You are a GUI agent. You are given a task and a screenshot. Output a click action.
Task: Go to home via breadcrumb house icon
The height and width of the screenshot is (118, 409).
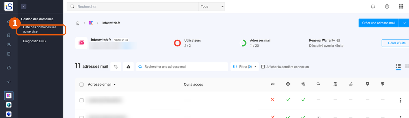[x=78, y=23]
